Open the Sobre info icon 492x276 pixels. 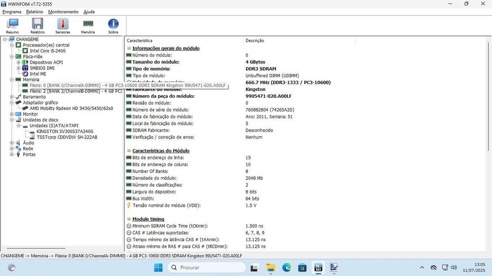(x=113, y=26)
